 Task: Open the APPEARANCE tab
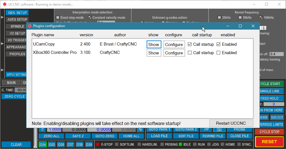(16, 47)
